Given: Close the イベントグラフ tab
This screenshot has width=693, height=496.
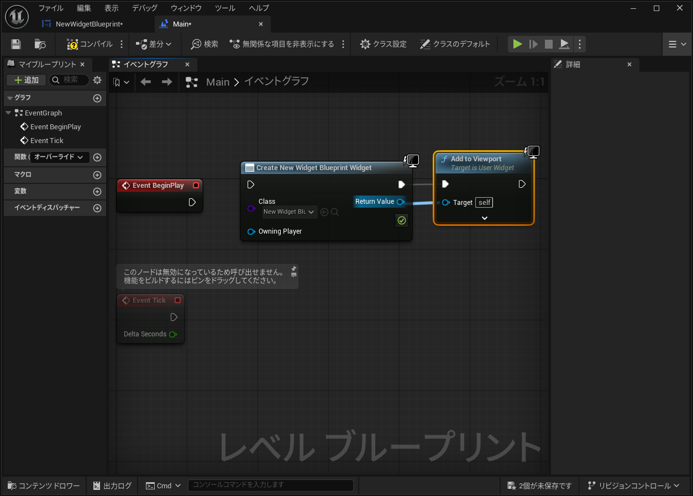Looking at the screenshot, I should tap(187, 65).
